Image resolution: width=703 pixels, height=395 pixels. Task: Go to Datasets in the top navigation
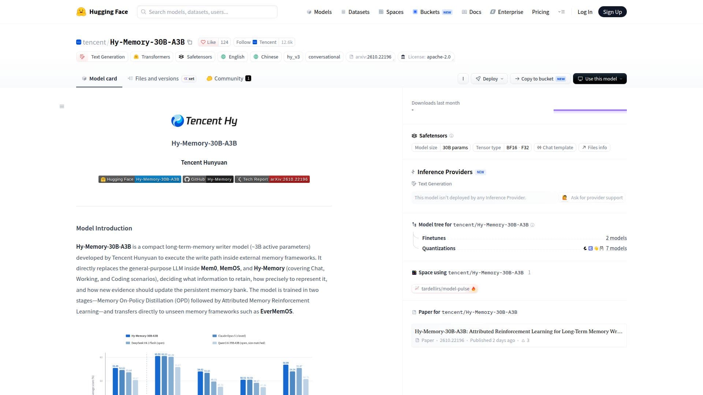[355, 12]
